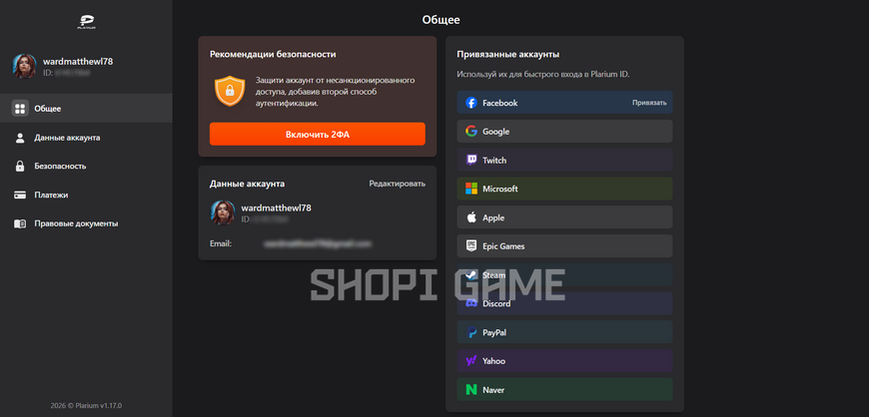
Task: Click the grid icon next to Общее
Action: [x=20, y=108]
